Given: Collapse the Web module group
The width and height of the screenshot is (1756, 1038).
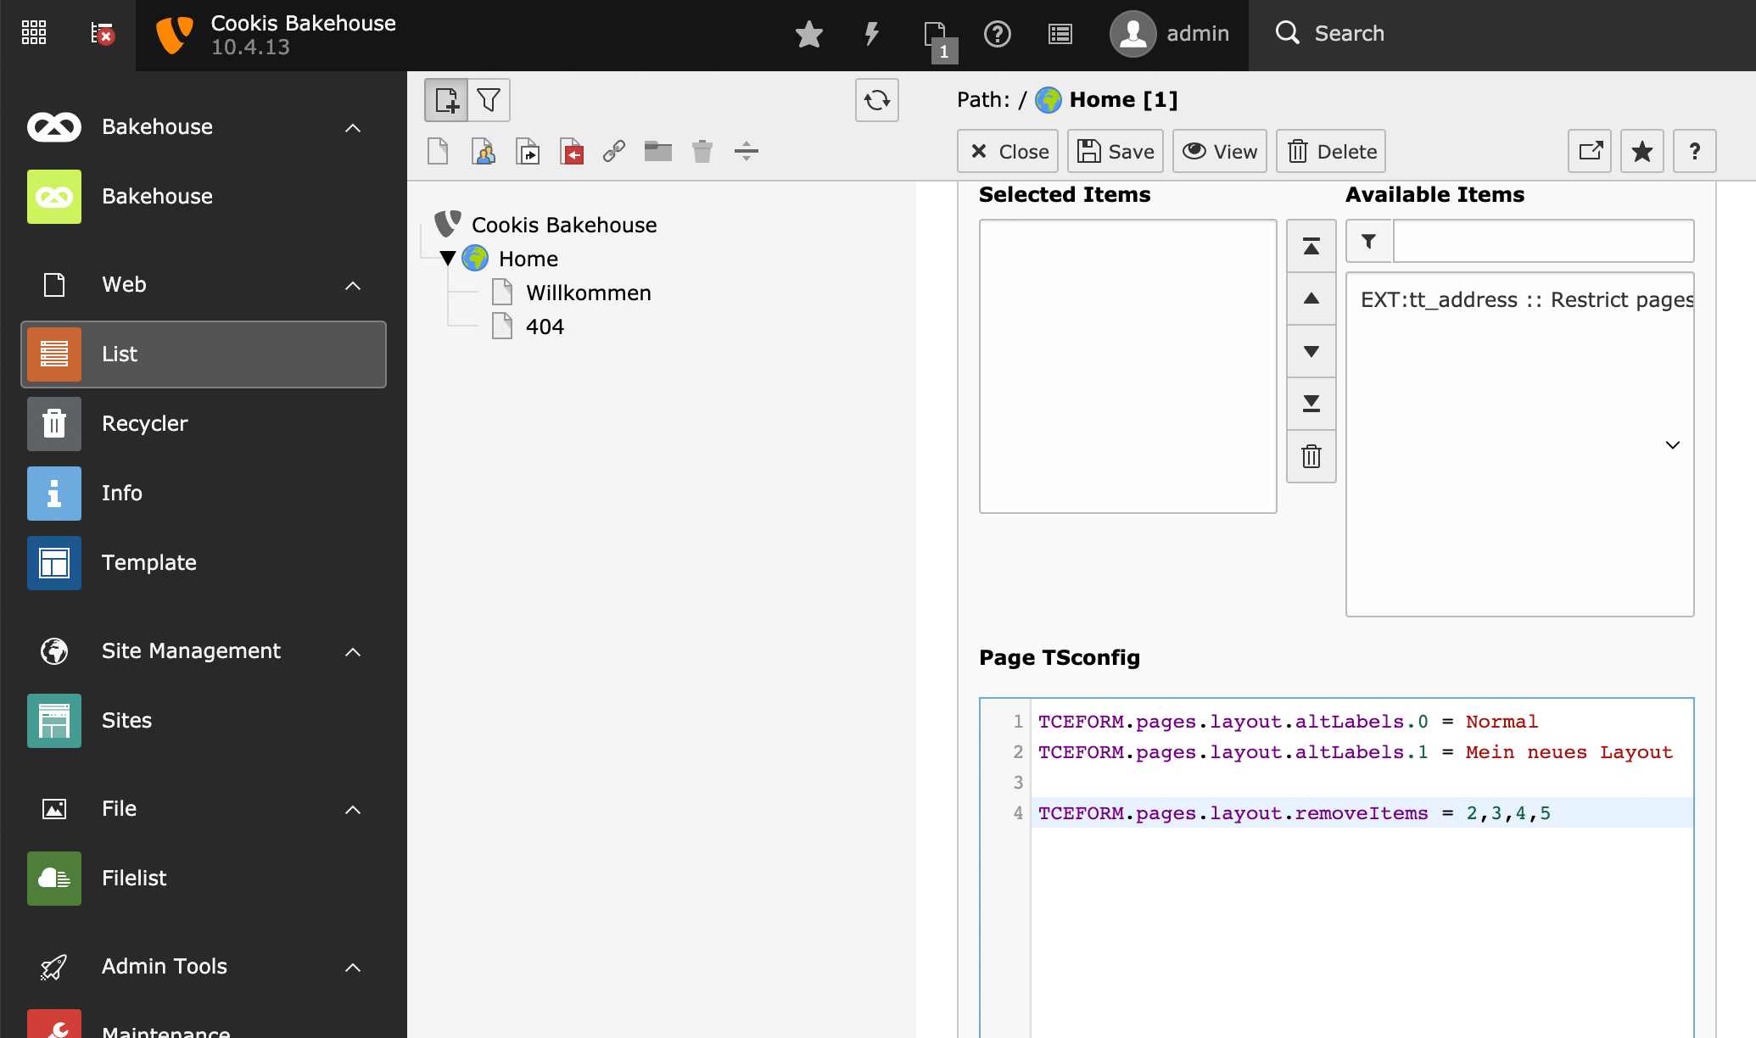Looking at the screenshot, I should (x=353, y=285).
